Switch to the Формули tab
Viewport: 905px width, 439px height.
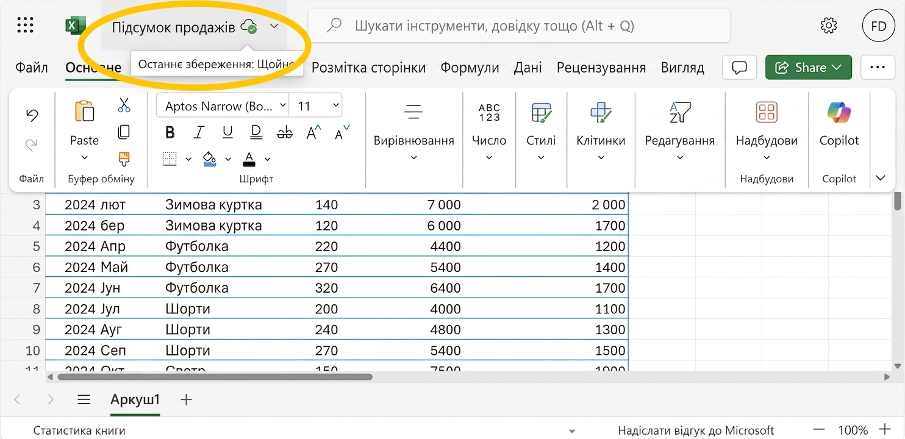tap(470, 68)
